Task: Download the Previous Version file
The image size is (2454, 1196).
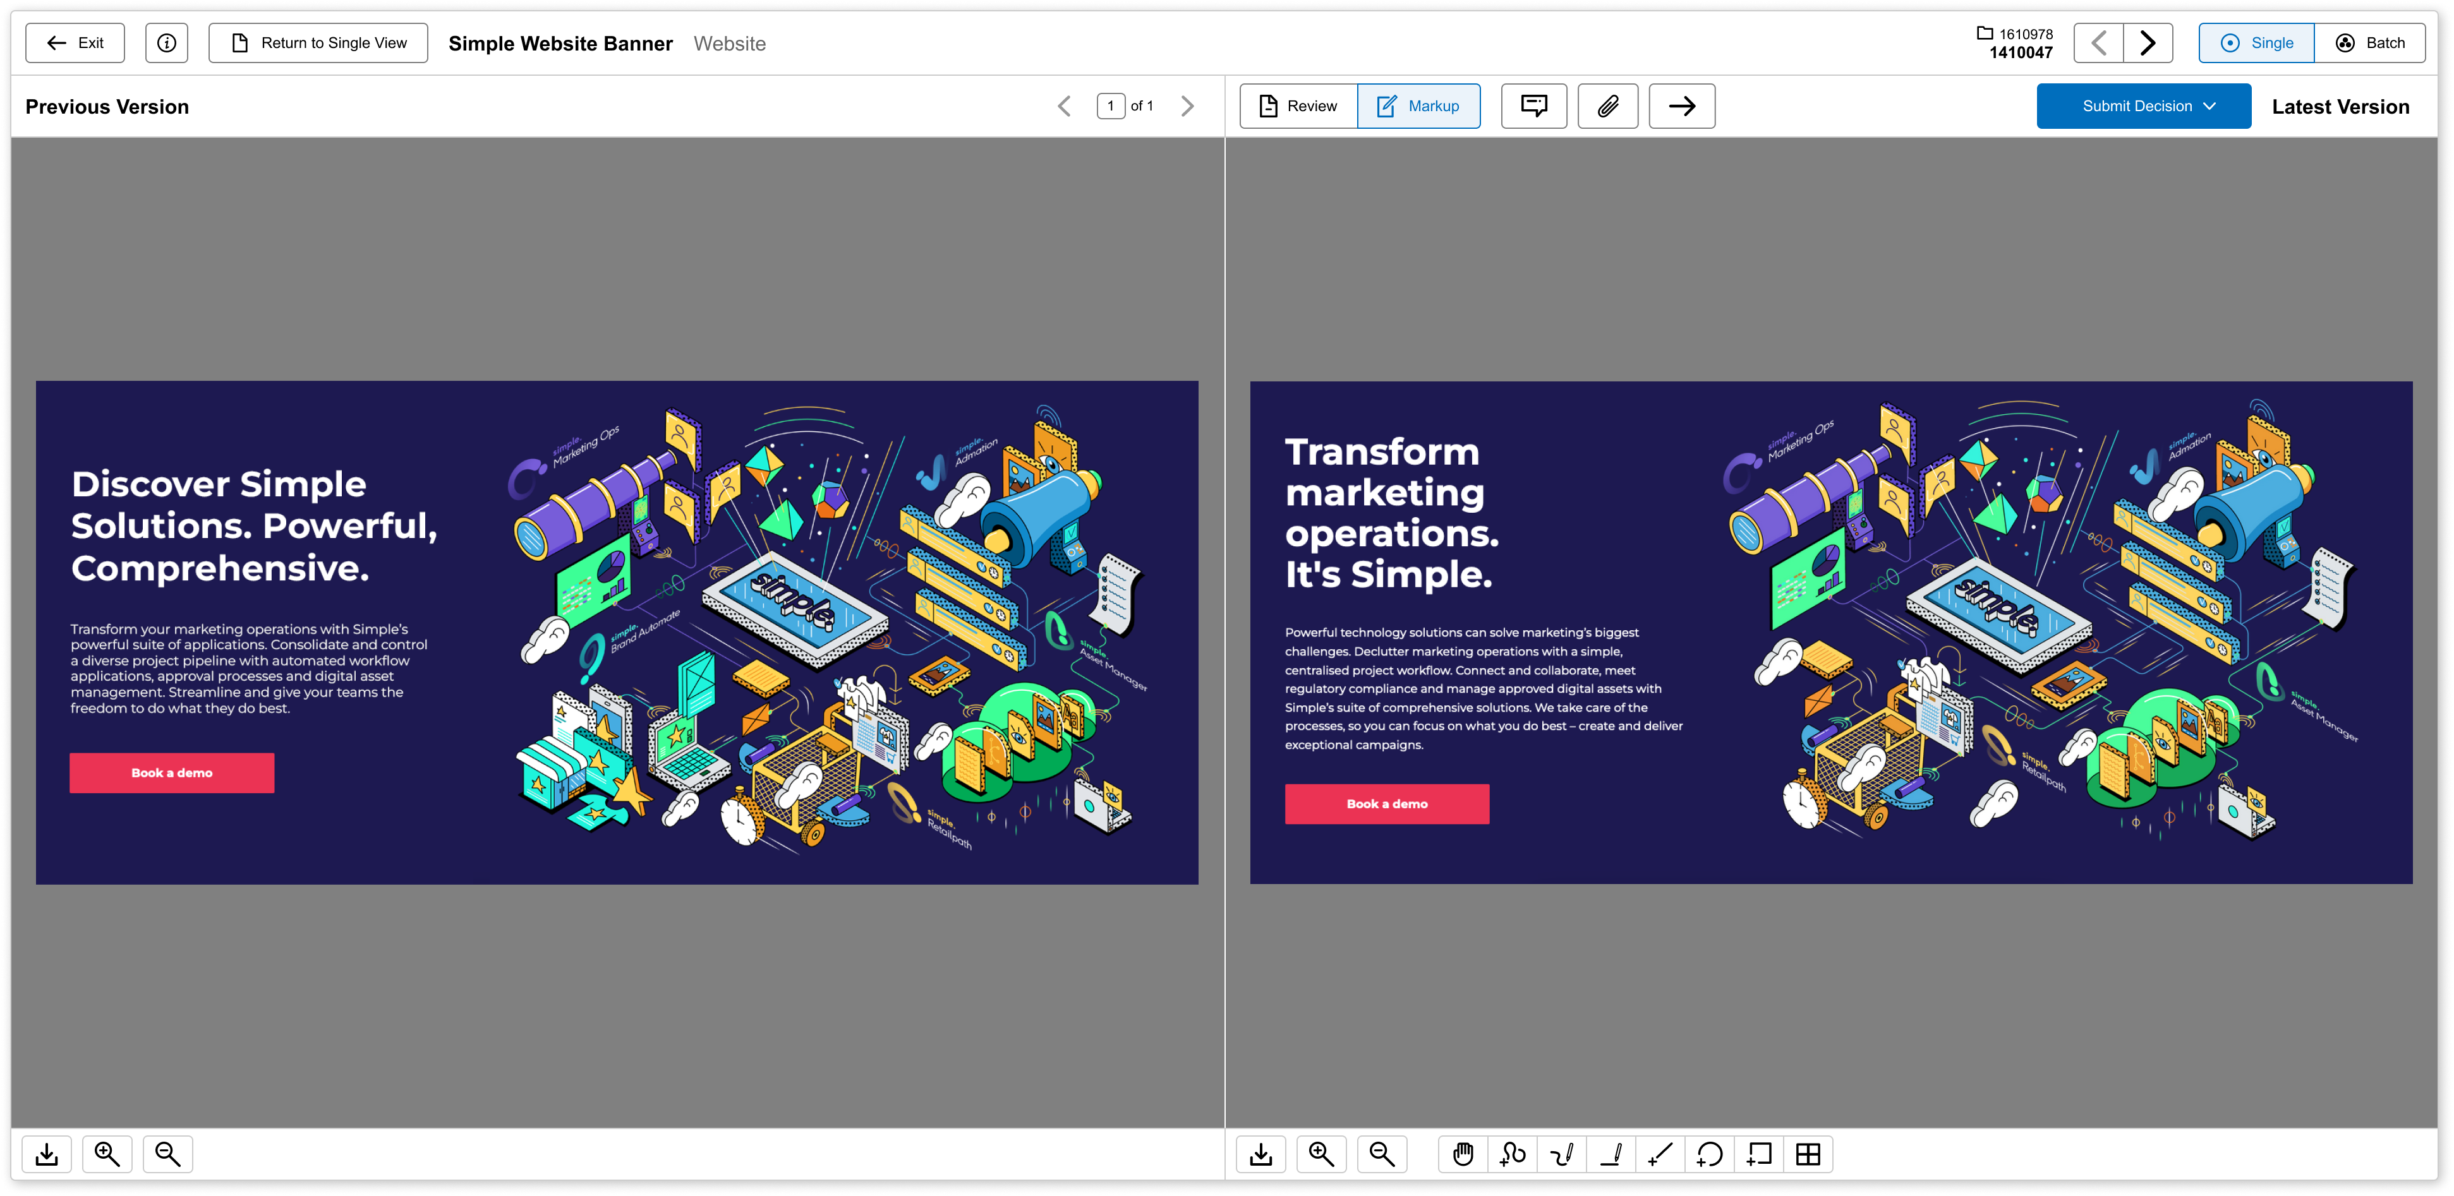Action: coord(47,1154)
